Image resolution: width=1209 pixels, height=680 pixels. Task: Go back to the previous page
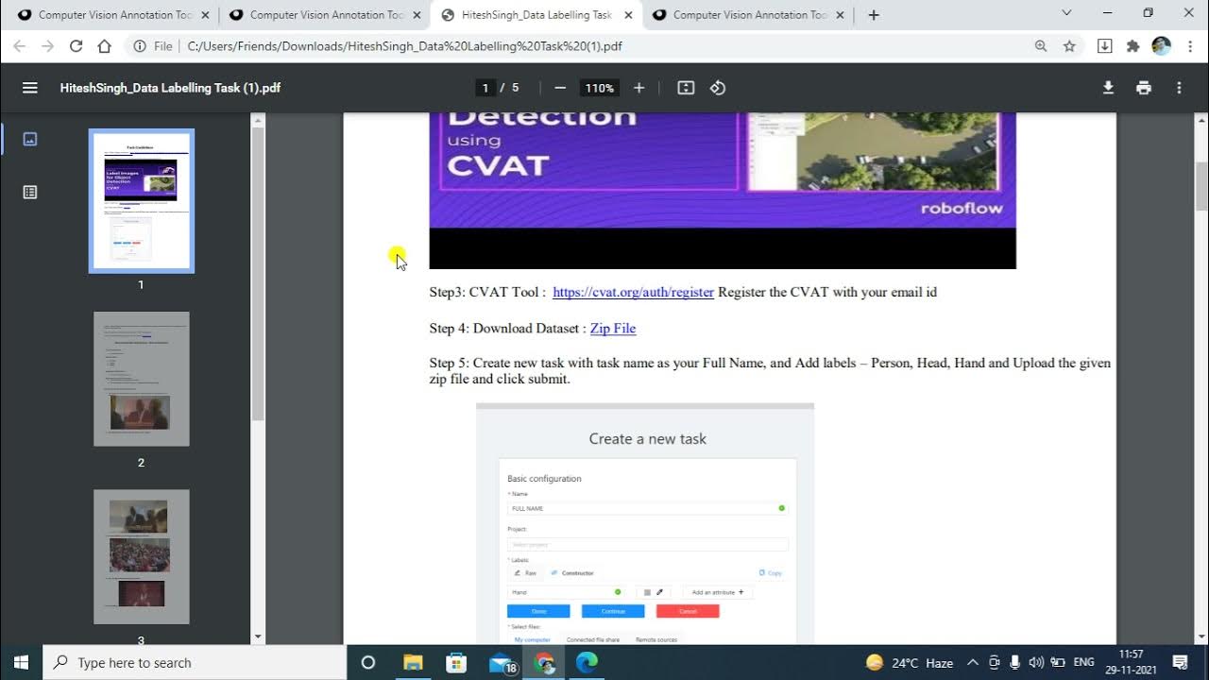pos(20,45)
